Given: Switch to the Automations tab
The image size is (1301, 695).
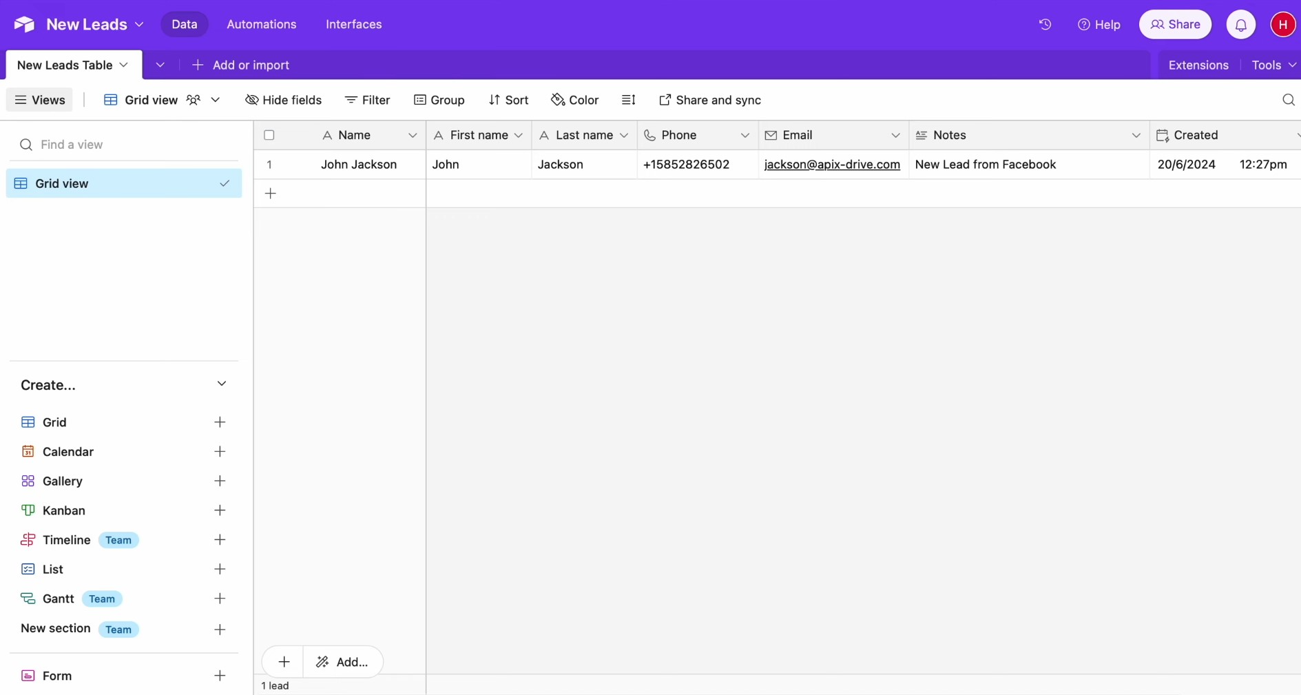Looking at the screenshot, I should [x=261, y=24].
